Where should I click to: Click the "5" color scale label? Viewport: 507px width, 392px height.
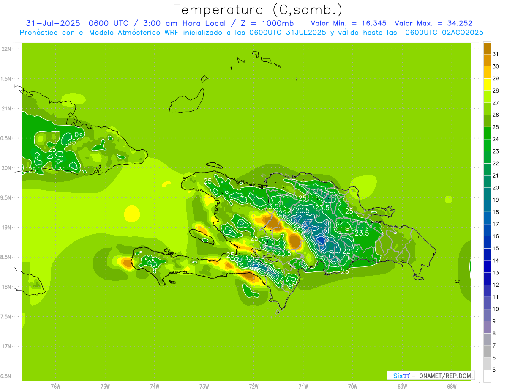coord(494,370)
